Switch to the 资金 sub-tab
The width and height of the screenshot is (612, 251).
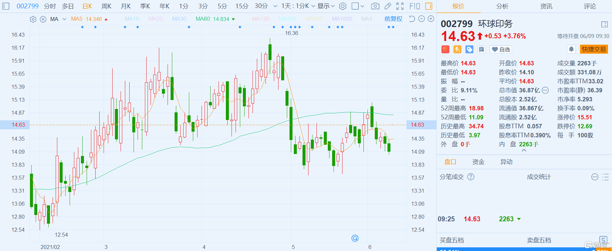pos(478,162)
